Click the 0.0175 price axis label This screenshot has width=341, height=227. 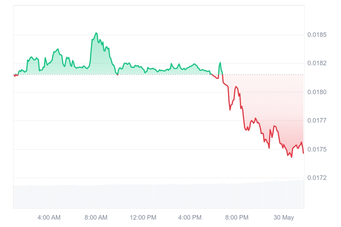(317, 149)
